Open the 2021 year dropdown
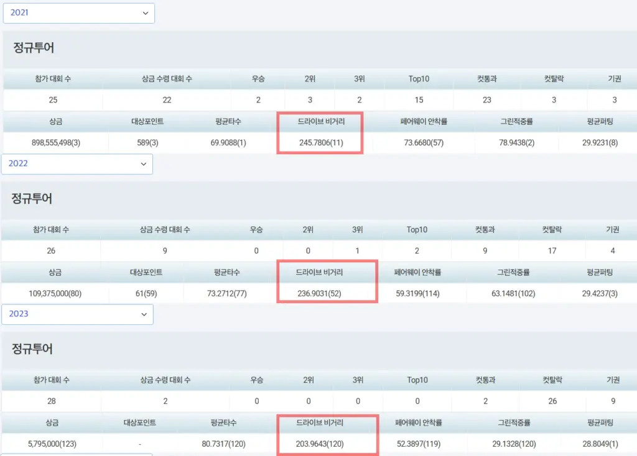The width and height of the screenshot is (637, 456). coord(78,12)
